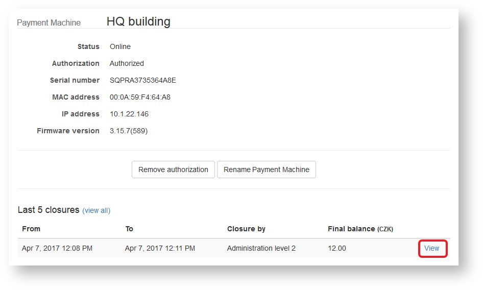Click the 12.00 final balance value

[x=336, y=248]
